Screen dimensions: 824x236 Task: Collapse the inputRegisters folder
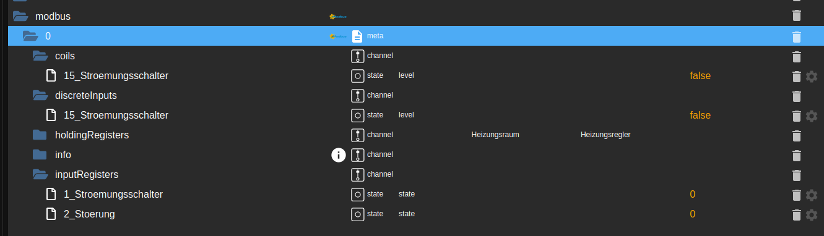point(40,174)
